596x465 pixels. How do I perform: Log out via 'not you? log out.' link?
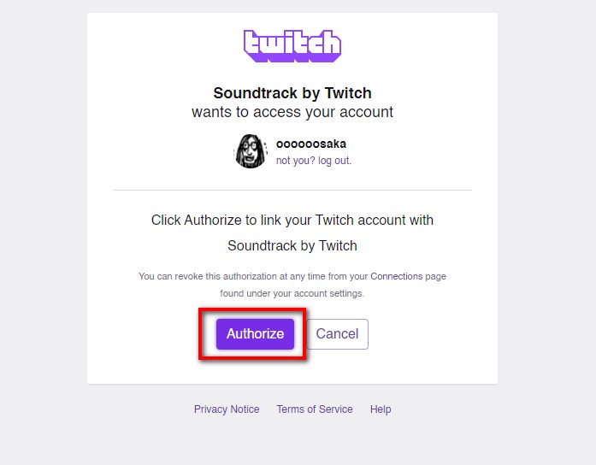coord(314,161)
